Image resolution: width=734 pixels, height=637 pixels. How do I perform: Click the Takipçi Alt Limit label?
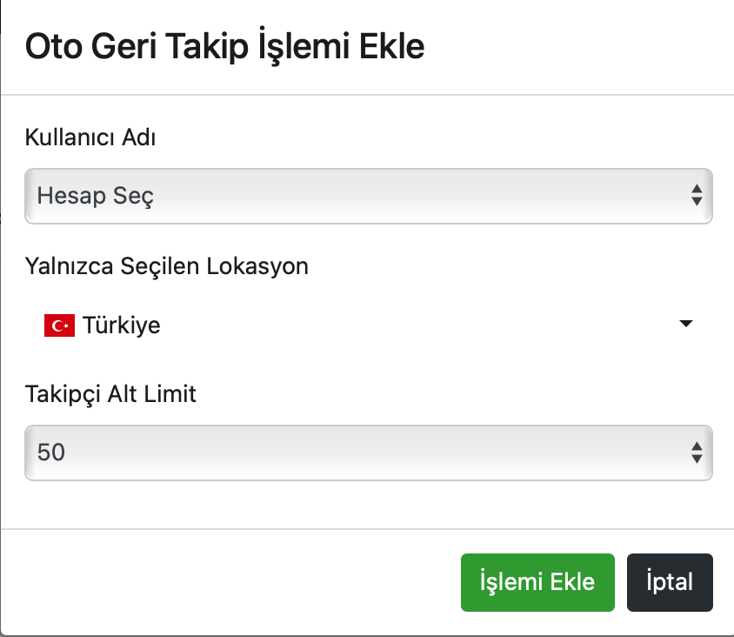pos(110,394)
